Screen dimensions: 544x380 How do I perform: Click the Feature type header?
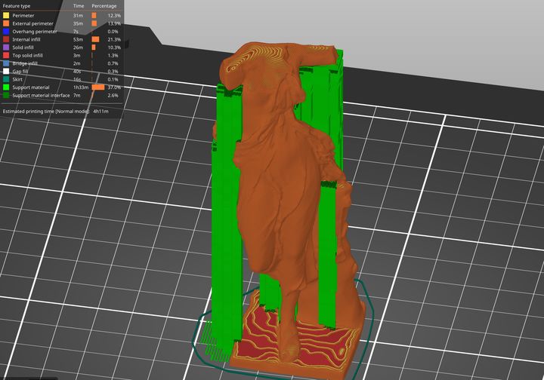click(17, 6)
